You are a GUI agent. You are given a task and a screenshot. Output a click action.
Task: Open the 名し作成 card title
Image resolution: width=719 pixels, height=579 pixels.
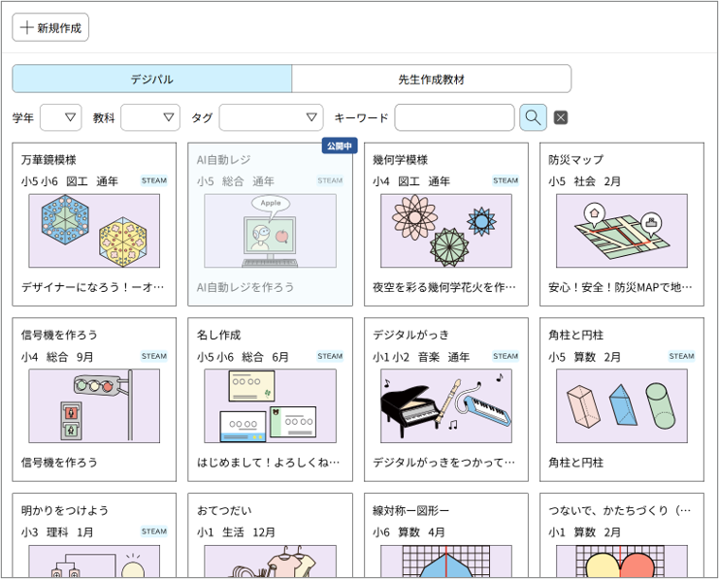pyautogui.click(x=218, y=335)
